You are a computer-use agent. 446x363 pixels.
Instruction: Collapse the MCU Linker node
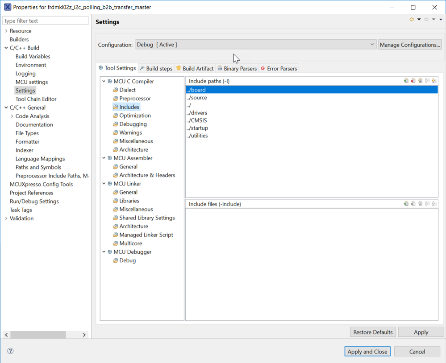point(104,183)
